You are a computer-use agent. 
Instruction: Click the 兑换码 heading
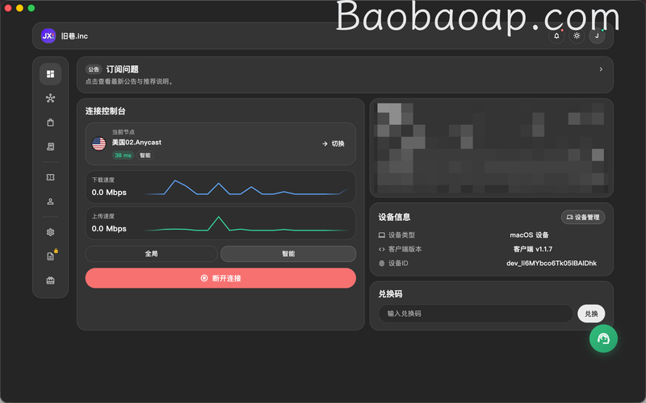coord(390,294)
